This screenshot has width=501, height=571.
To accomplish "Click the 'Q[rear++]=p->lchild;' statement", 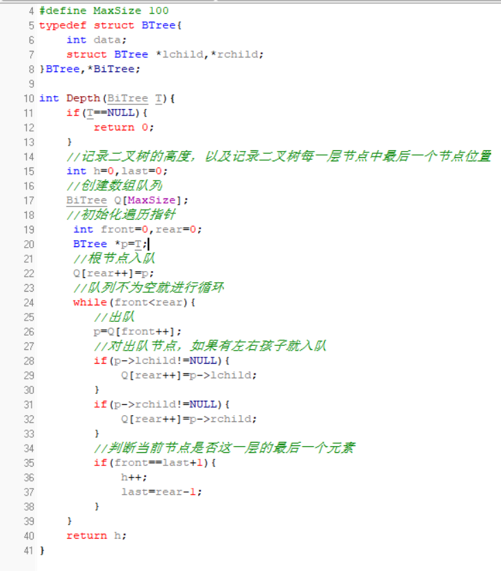I will (x=189, y=375).
